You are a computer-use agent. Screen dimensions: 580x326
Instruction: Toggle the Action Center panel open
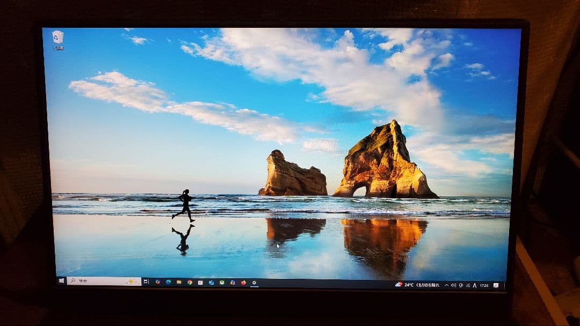coord(496,285)
